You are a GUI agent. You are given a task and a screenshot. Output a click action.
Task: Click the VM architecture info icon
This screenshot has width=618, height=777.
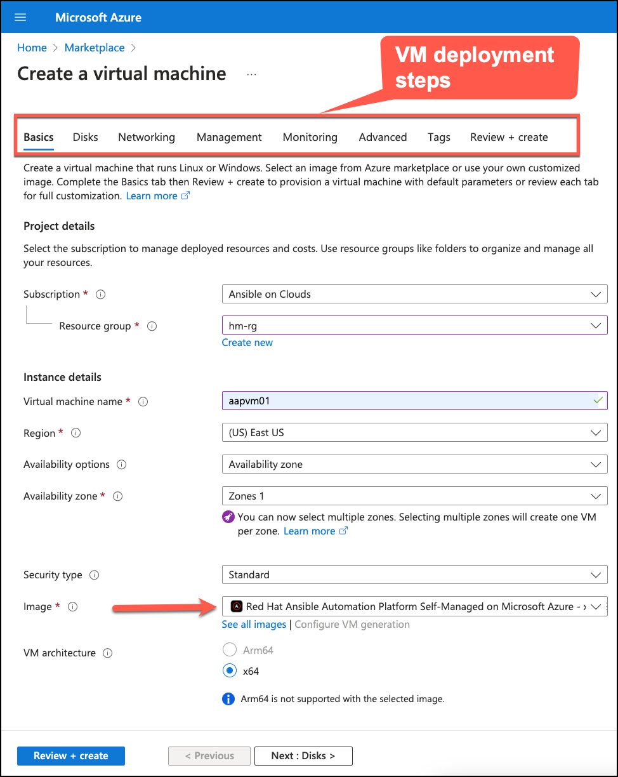pos(107,653)
